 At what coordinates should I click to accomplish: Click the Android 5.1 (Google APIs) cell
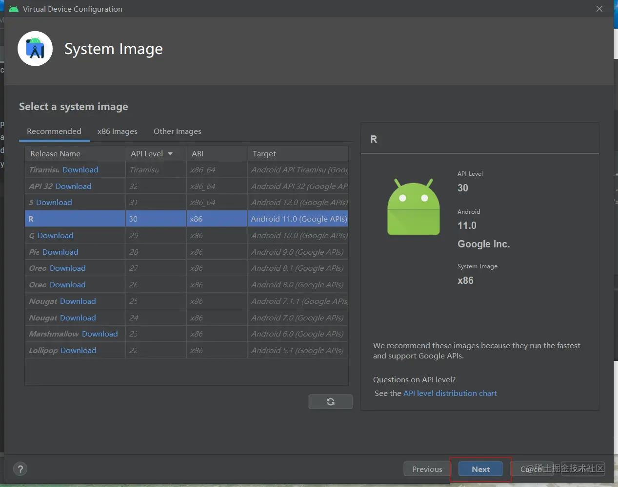pos(298,350)
